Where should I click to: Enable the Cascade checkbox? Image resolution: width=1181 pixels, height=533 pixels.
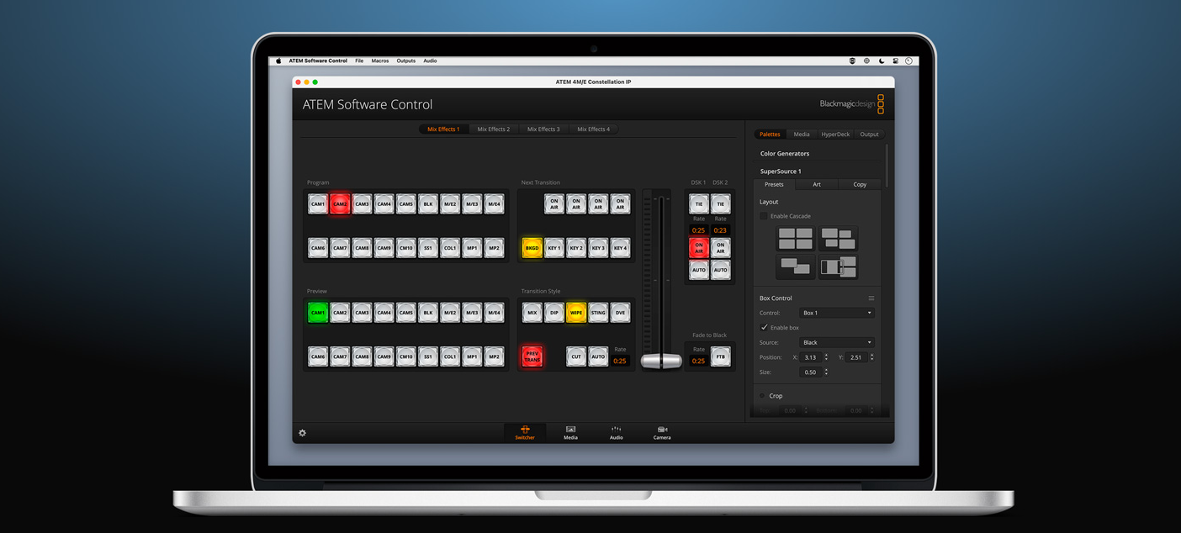click(x=764, y=216)
